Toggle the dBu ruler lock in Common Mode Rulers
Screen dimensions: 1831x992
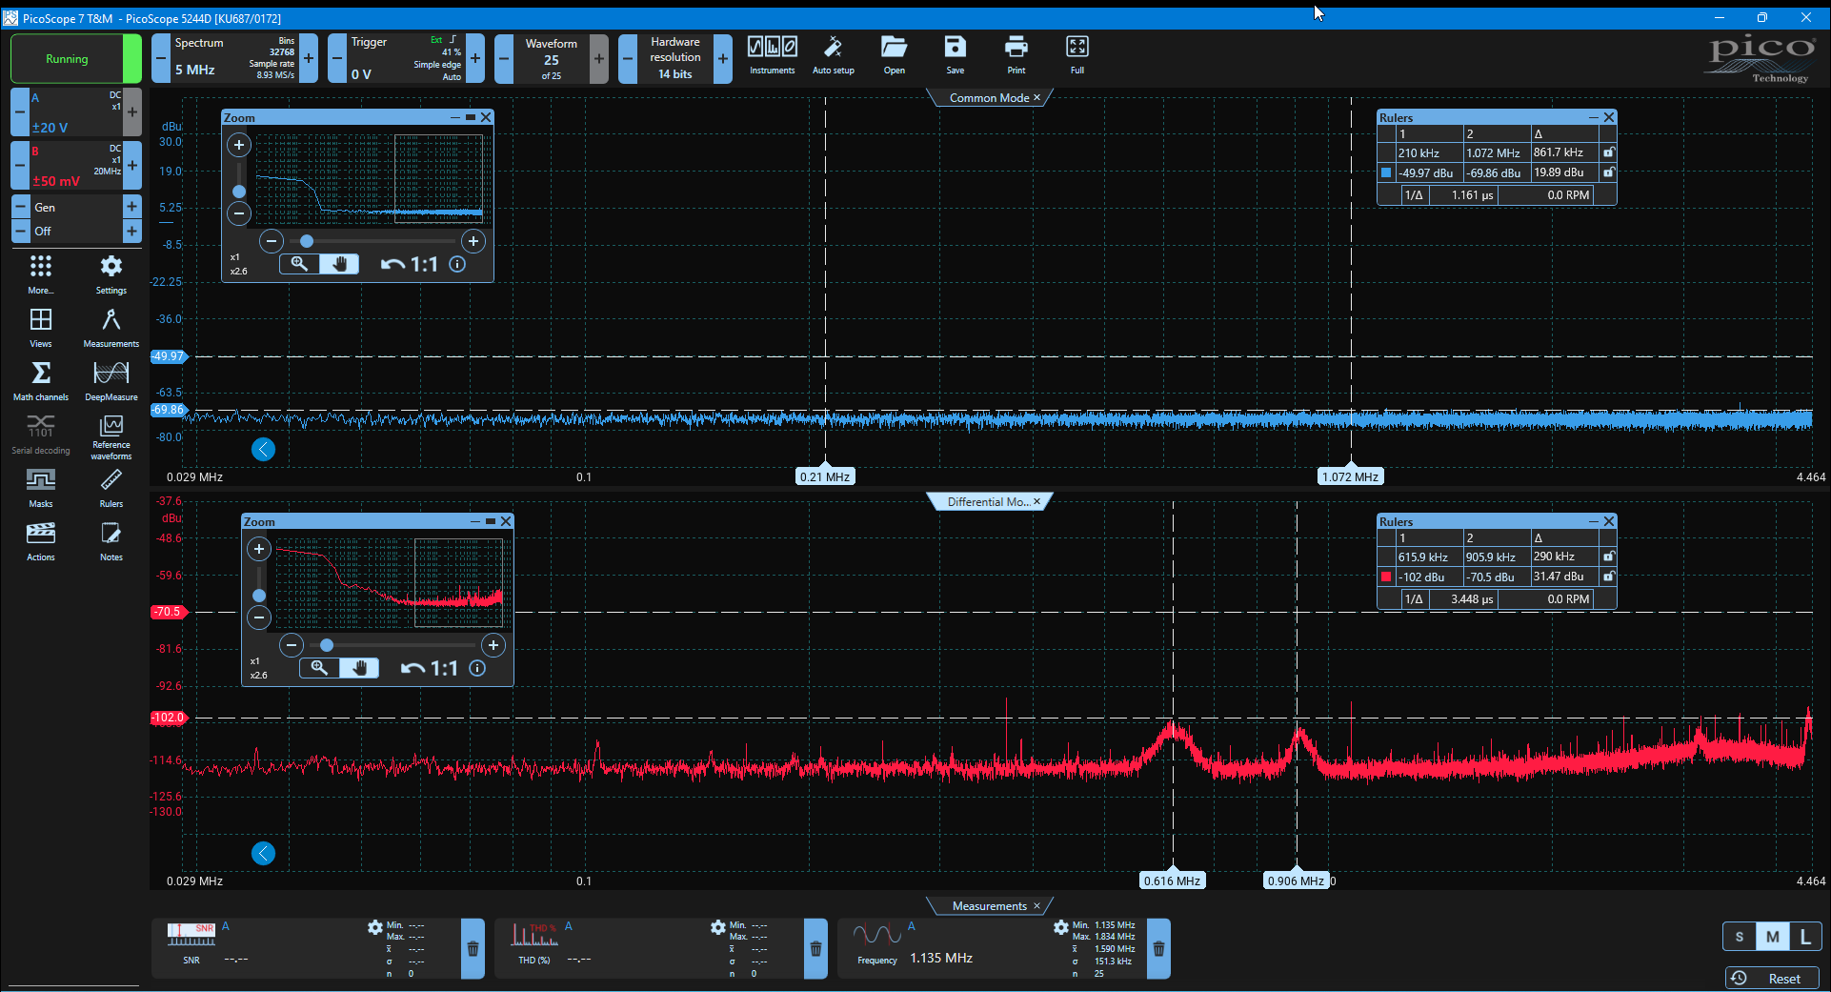pyautogui.click(x=1609, y=172)
